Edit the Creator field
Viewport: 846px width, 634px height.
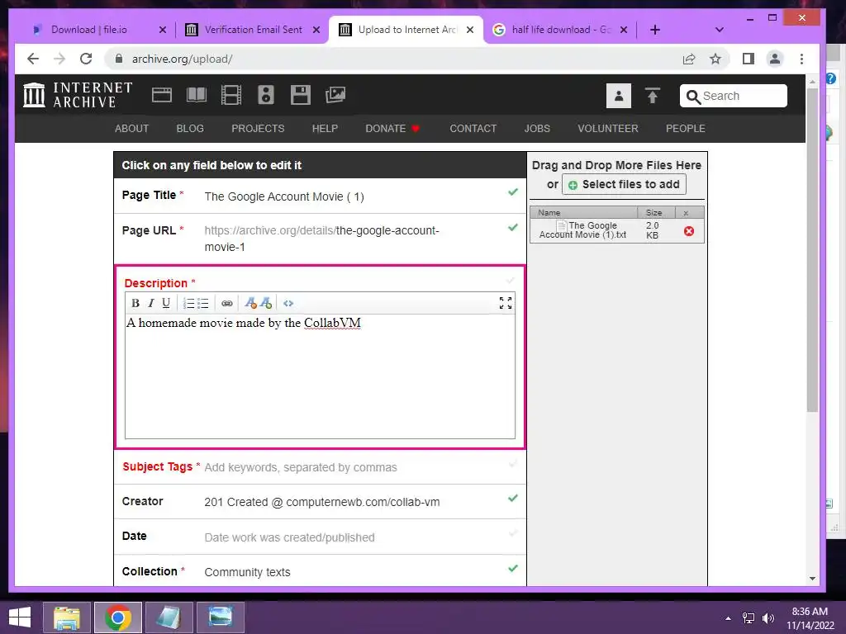pyautogui.click(x=320, y=502)
